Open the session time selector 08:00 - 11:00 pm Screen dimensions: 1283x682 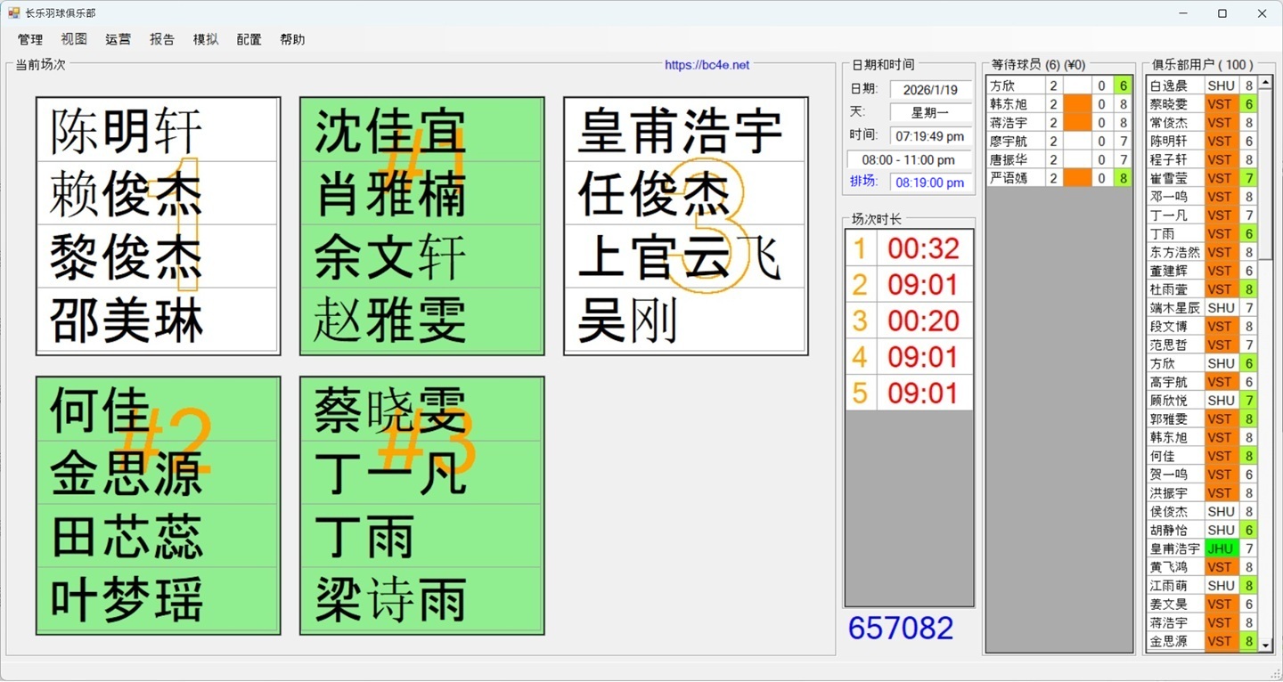(x=908, y=159)
